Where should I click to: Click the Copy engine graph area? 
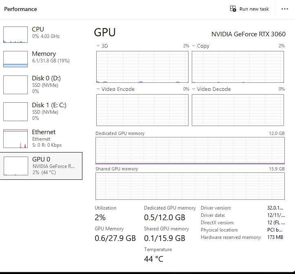coord(238,67)
